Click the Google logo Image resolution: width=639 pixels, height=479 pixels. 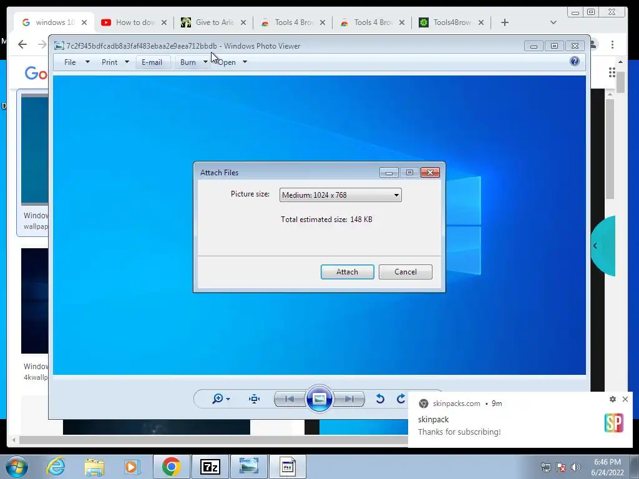tap(36, 74)
